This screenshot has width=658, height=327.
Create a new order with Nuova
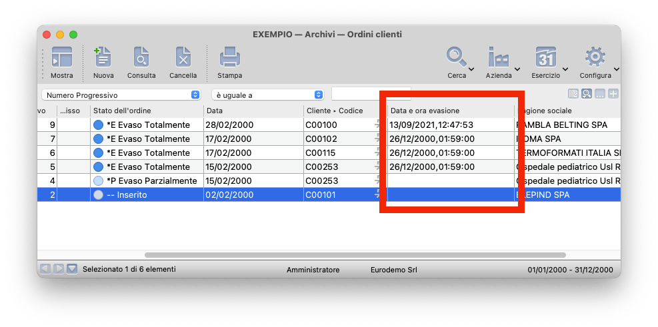pyautogui.click(x=103, y=58)
